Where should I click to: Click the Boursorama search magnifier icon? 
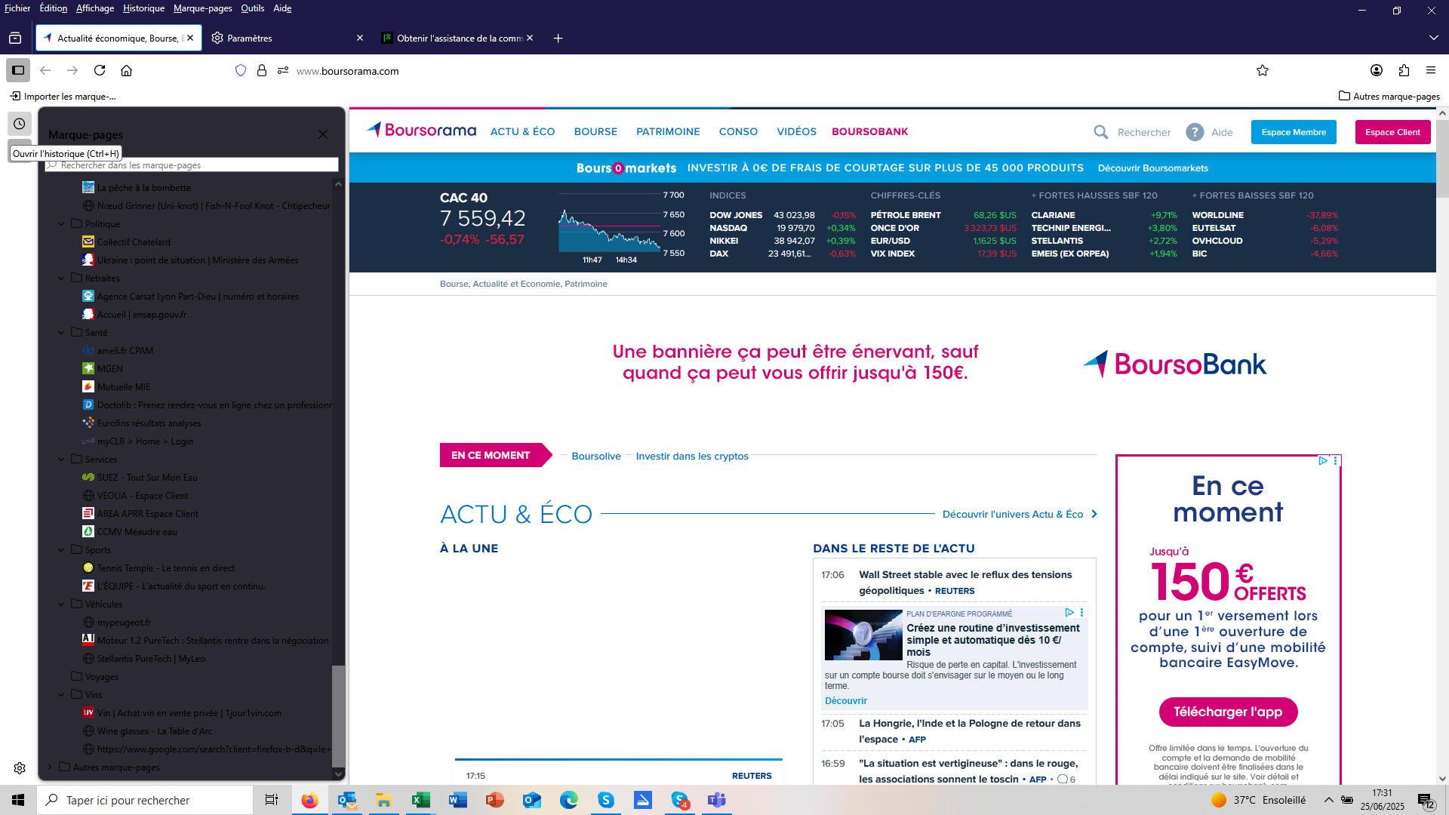1101,132
